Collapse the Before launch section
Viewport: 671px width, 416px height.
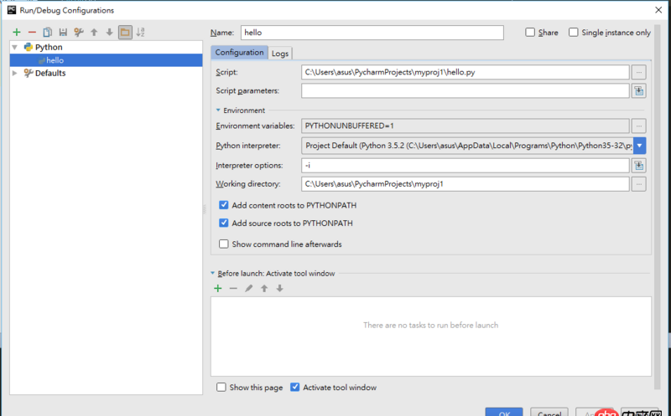(213, 274)
